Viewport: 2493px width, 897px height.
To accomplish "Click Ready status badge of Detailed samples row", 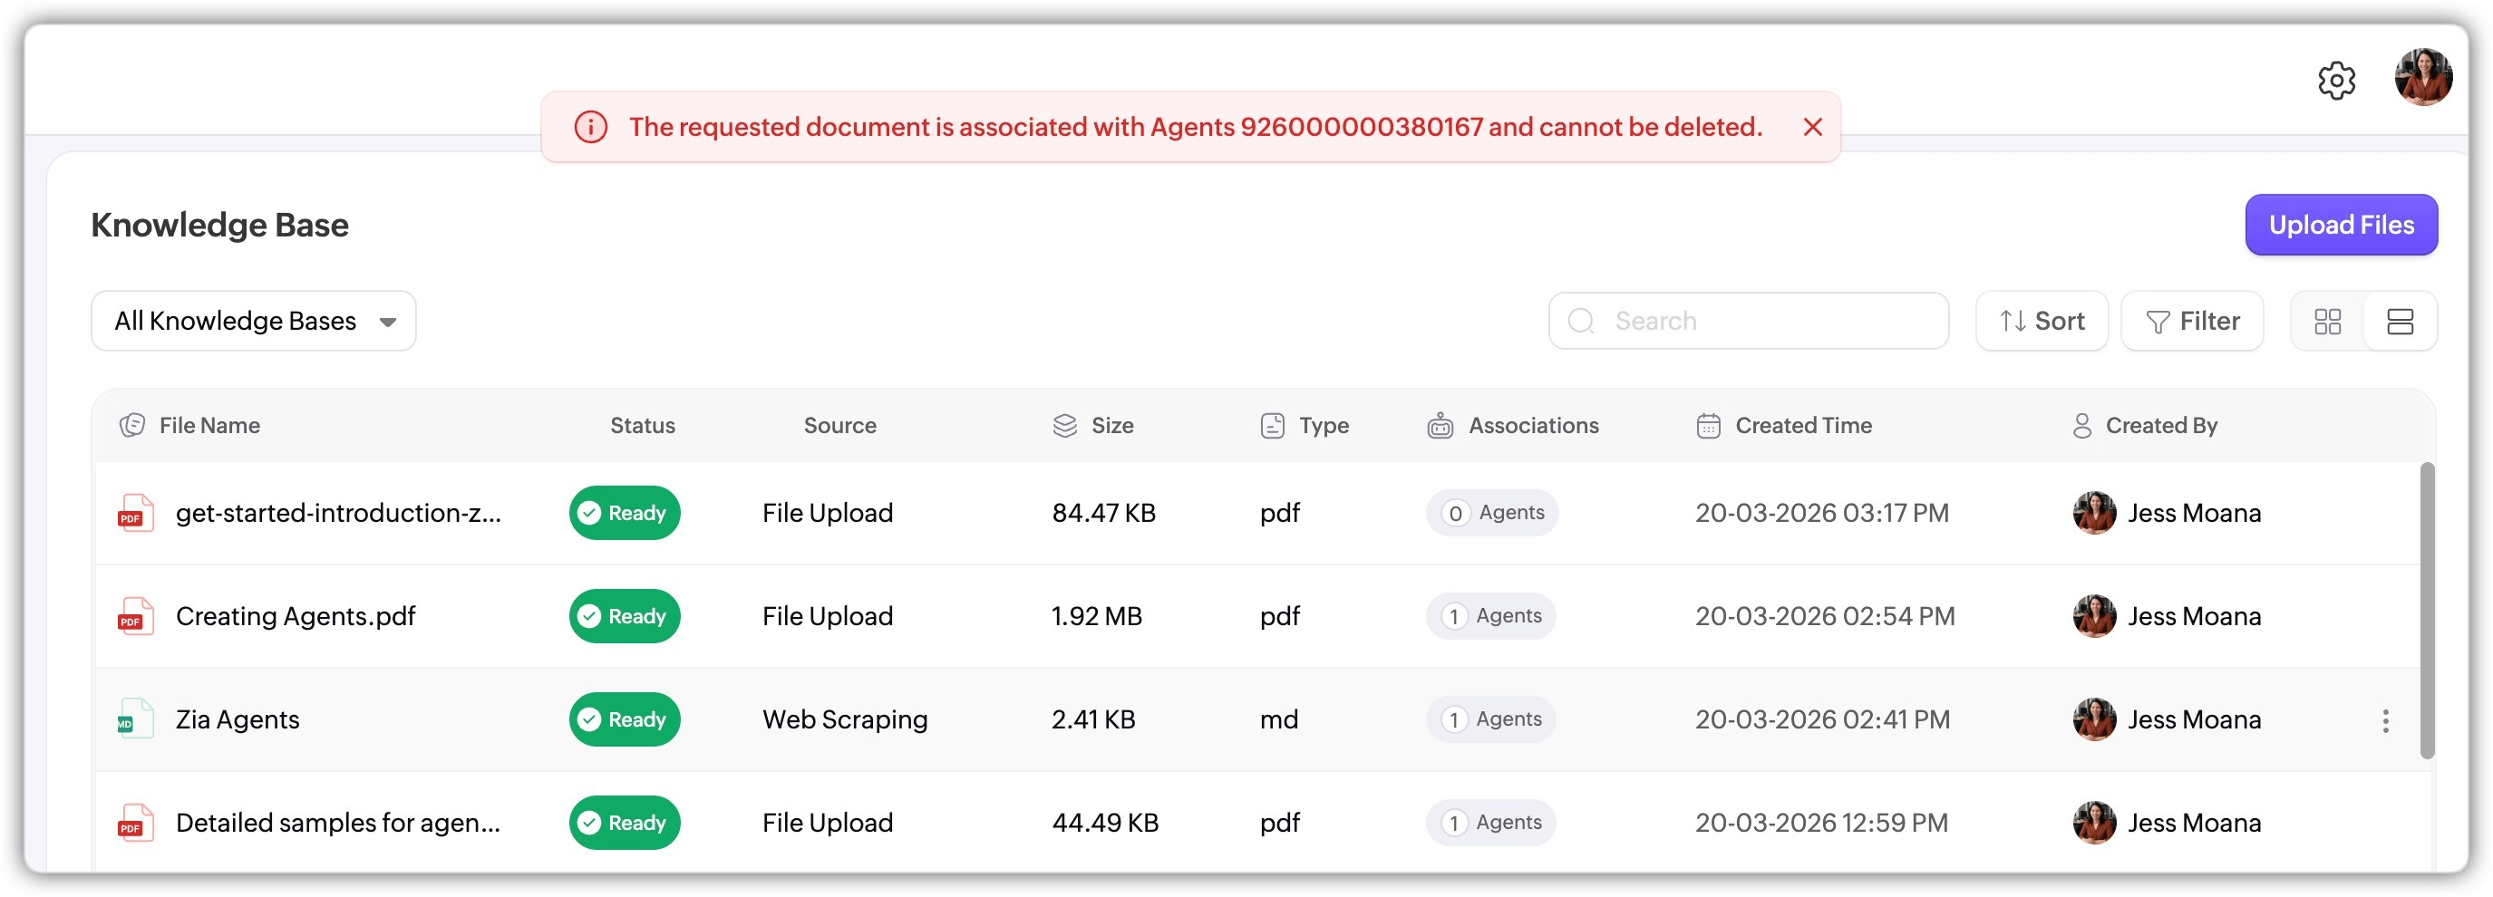I will (625, 823).
